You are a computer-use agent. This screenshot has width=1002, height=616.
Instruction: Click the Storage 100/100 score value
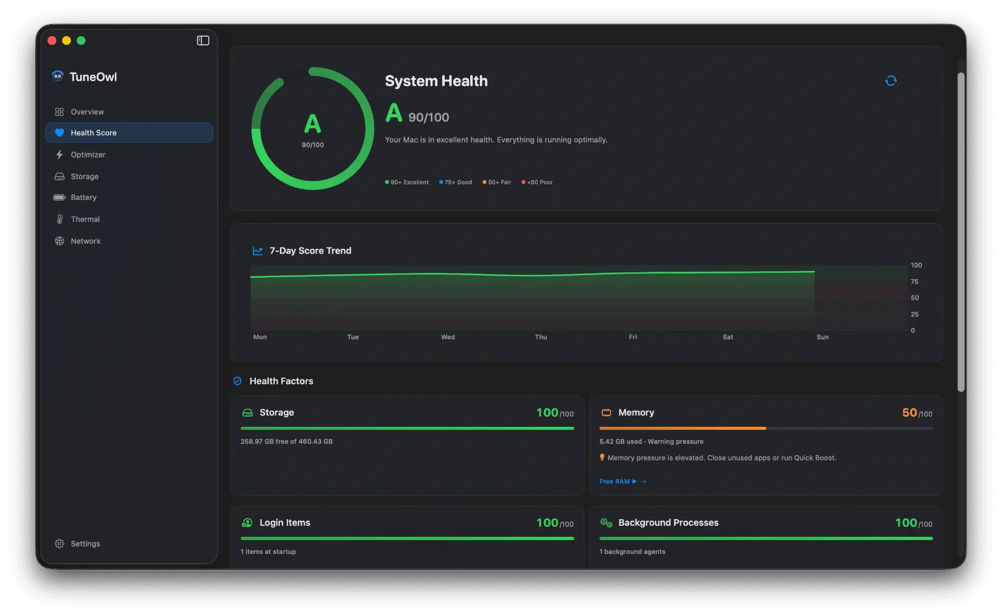tap(555, 413)
